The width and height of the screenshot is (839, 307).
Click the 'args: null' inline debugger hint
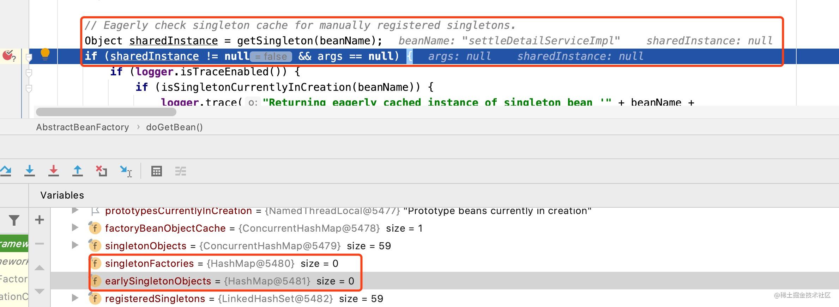pyautogui.click(x=459, y=56)
